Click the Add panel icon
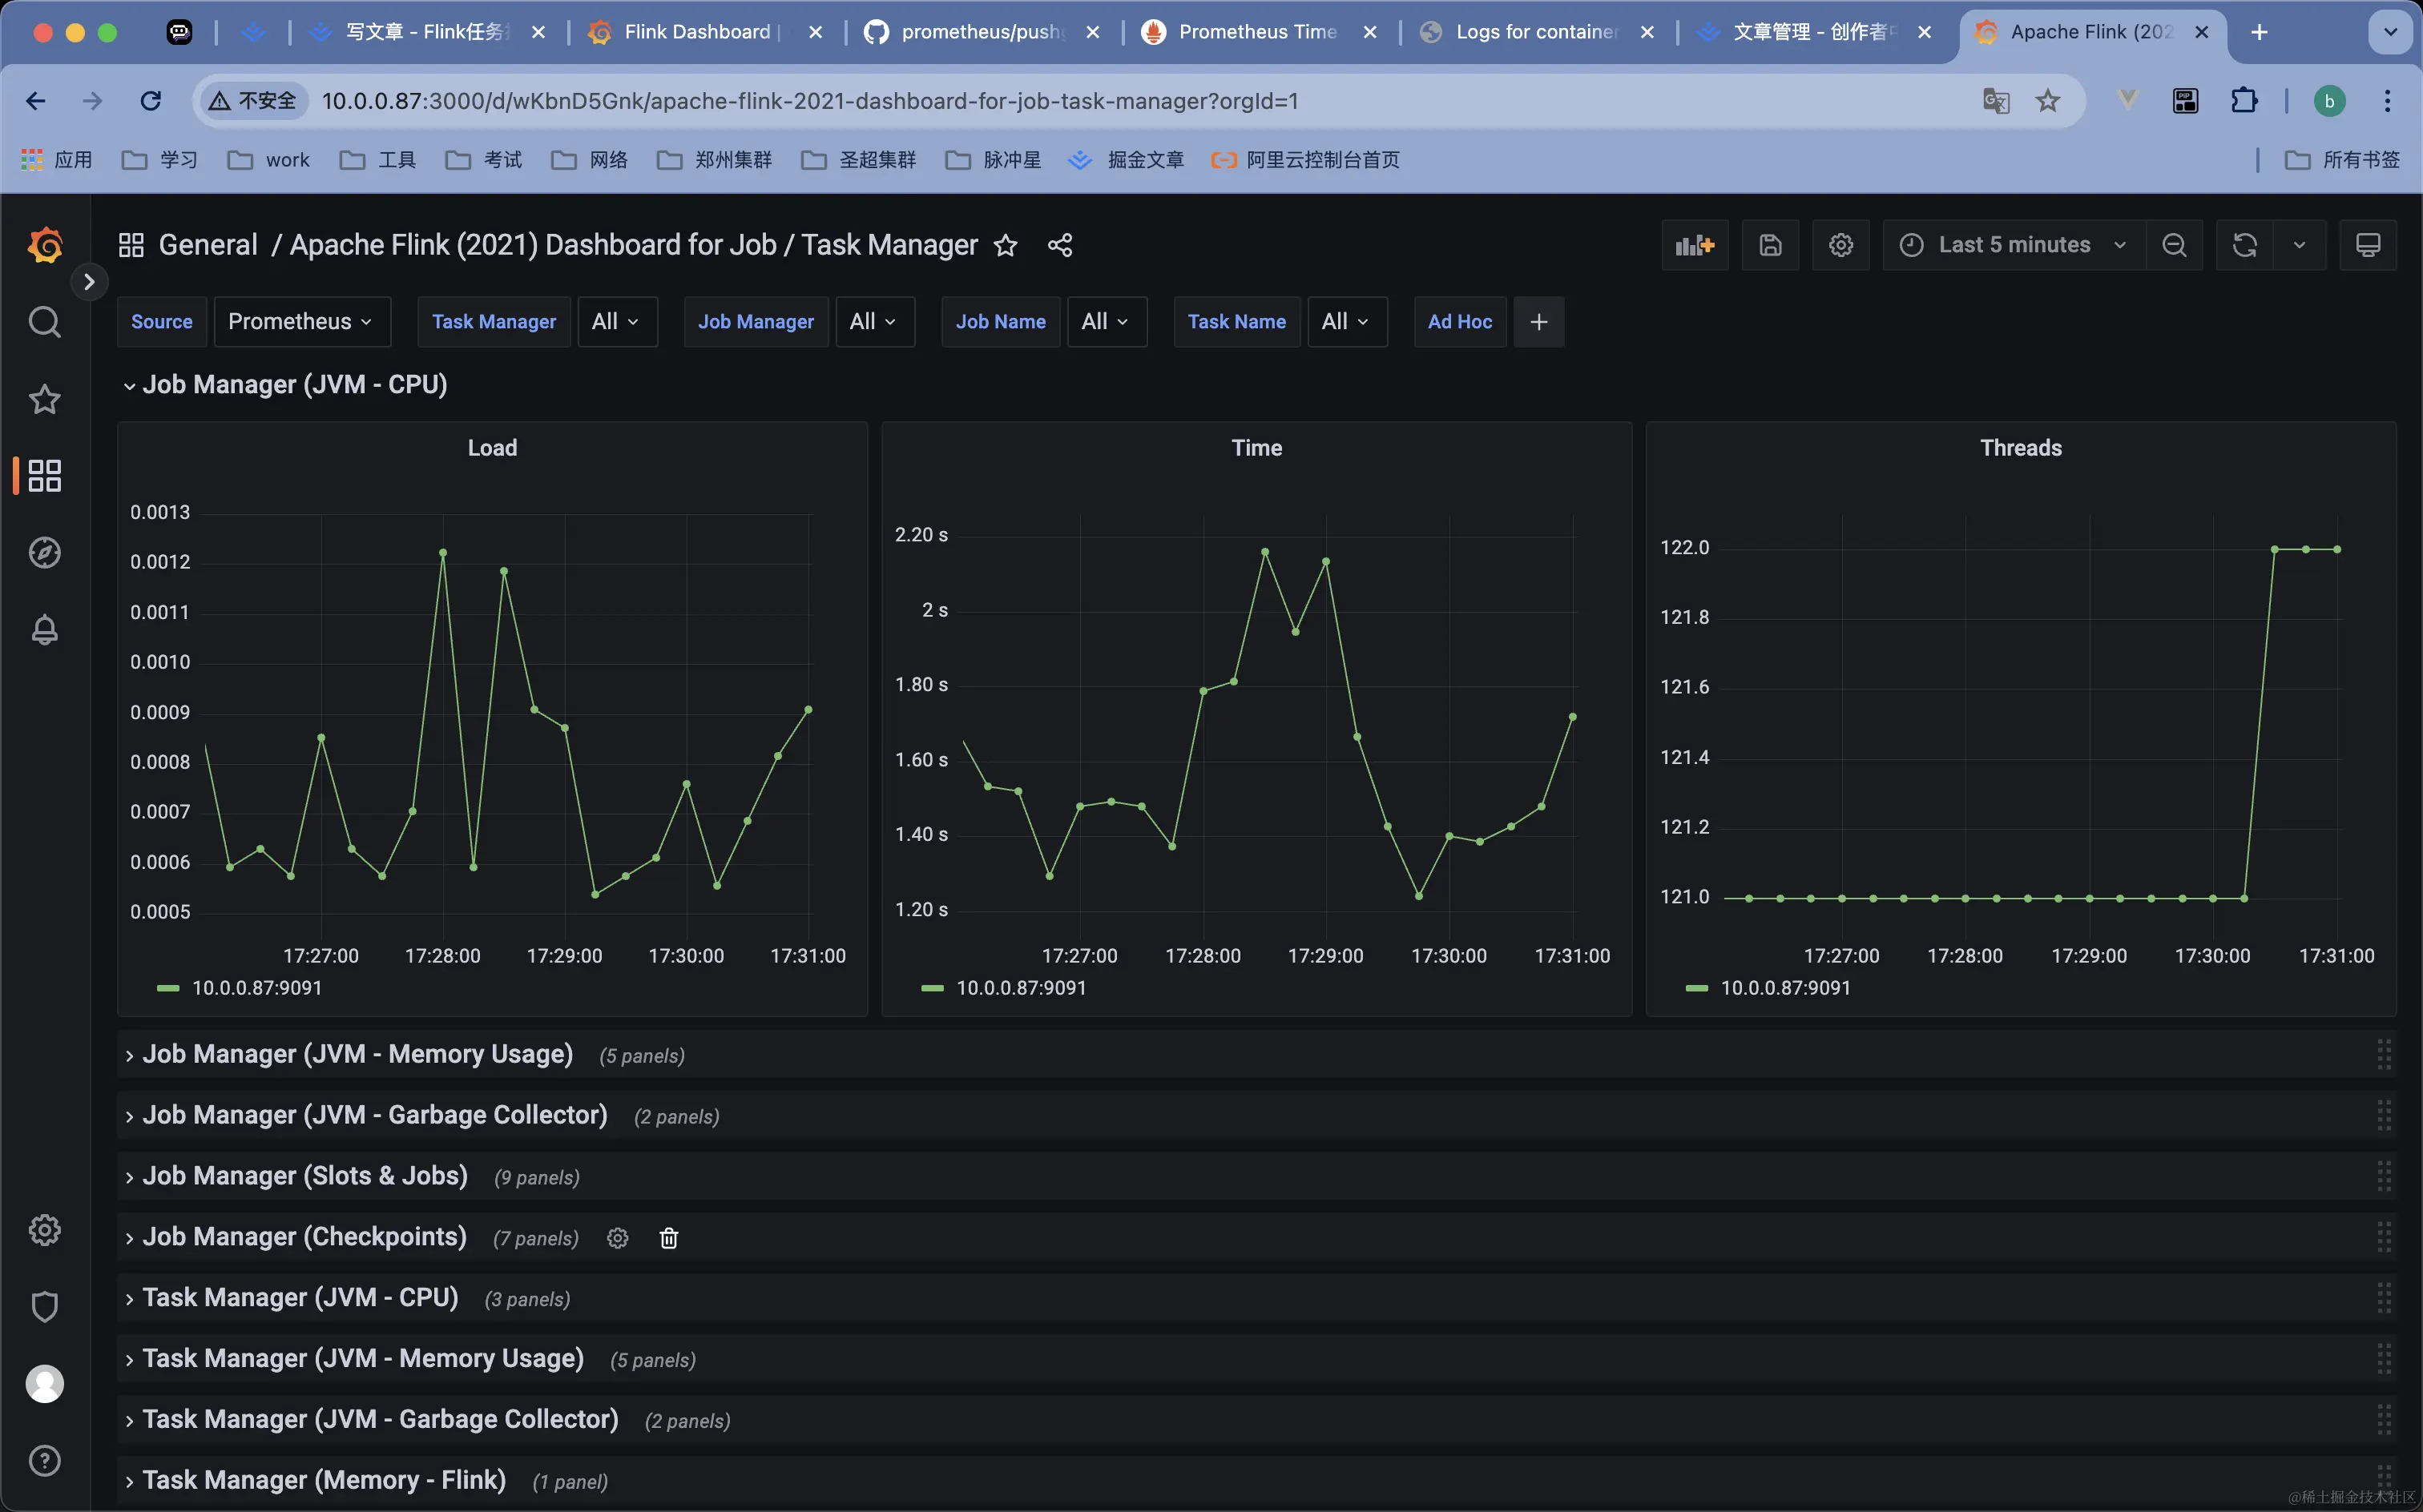This screenshot has width=2423, height=1512. 1694,245
